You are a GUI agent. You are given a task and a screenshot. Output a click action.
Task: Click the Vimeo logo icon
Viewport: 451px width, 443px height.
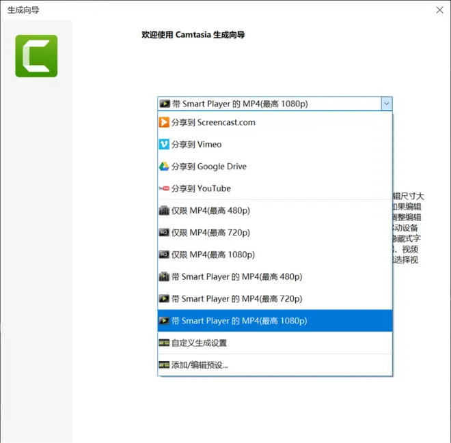(x=164, y=144)
